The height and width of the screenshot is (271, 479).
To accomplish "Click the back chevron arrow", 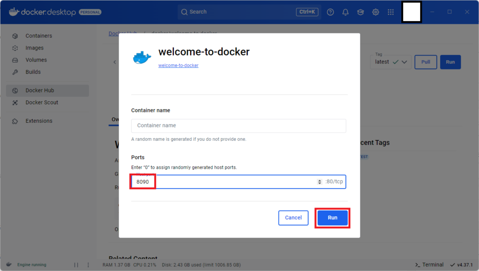I will pos(115,62).
